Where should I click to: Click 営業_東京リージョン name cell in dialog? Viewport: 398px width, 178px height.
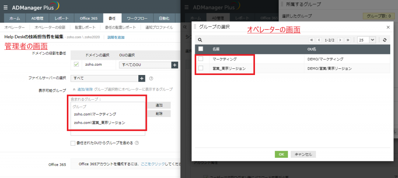[x=229, y=68]
